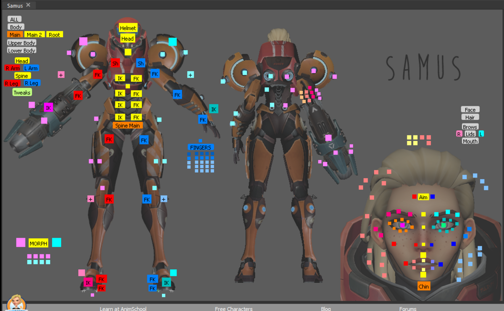The image size is (504, 311).
Task: Click the AnimSchool mascot logo
Action: pyautogui.click(x=17, y=303)
